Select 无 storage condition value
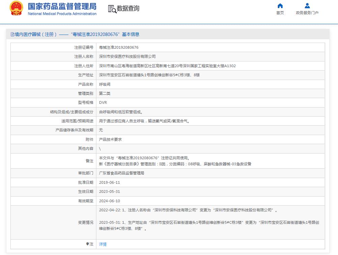338x255 pixels. point(101,130)
